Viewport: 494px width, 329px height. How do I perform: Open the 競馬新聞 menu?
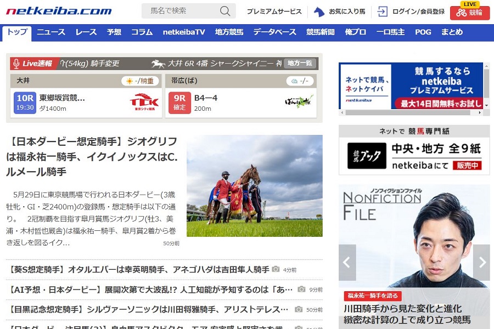321,32
